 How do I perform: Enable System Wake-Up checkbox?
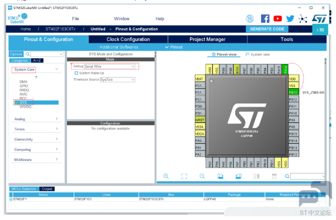(76, 73)
